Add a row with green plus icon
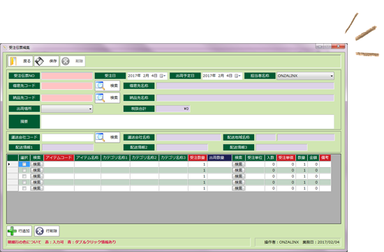The height and width of the screenshot is (252, 384). [x=12, y=230]
